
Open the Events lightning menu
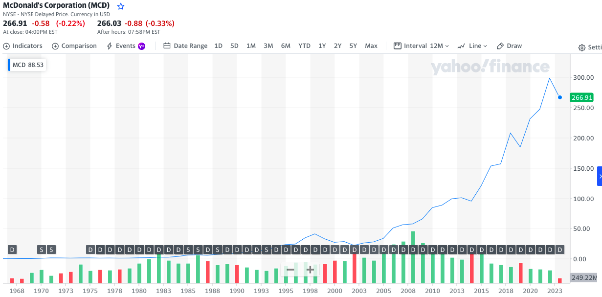click(126, 46)
